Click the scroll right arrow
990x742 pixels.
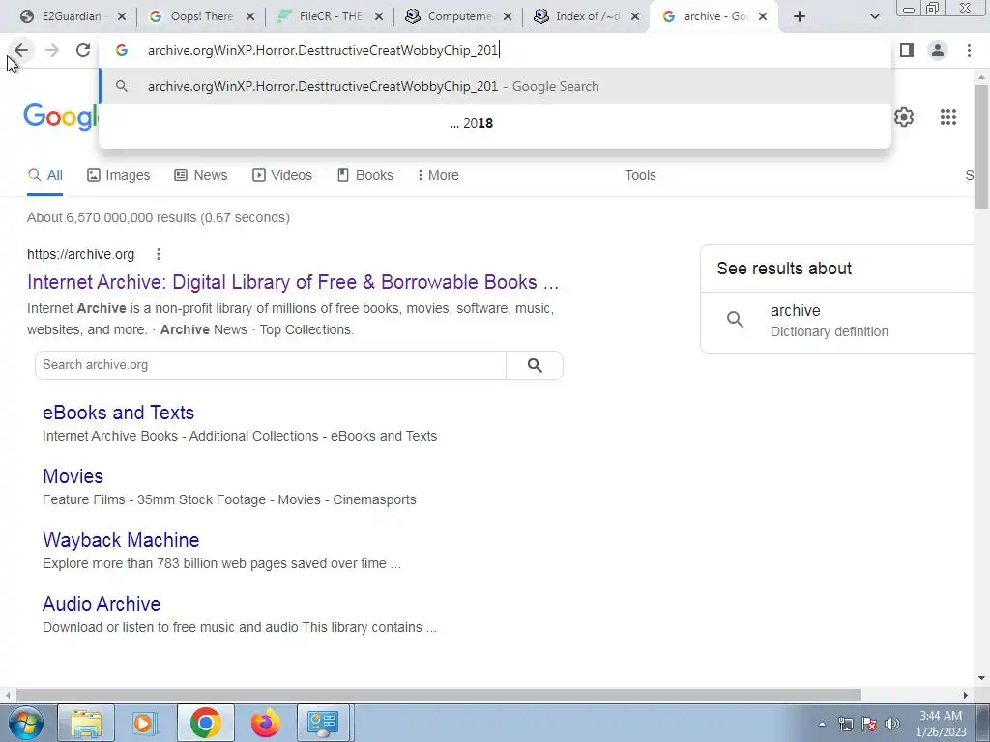(x=966, y=695)
